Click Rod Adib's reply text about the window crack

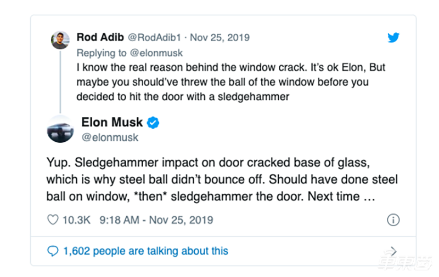coord(222,82)
